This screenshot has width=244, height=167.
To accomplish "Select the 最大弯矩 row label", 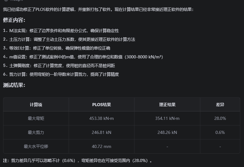I will tap(36, 118).
